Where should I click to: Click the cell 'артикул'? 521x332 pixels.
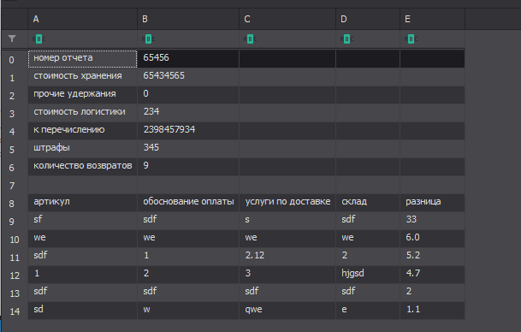point(82,203)
